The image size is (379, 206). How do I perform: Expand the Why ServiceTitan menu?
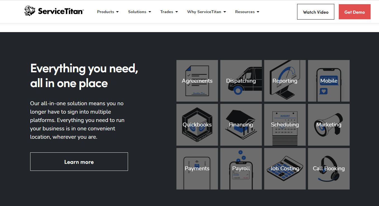(x=207, y=12)
